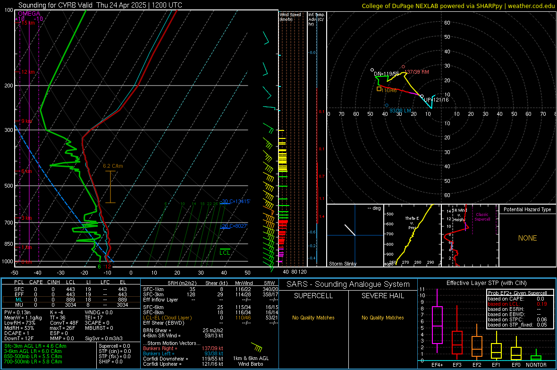Click the Effective Layer STP (with CIN) title
Screen dimensions: 557x370
click(x=486, y=283)
